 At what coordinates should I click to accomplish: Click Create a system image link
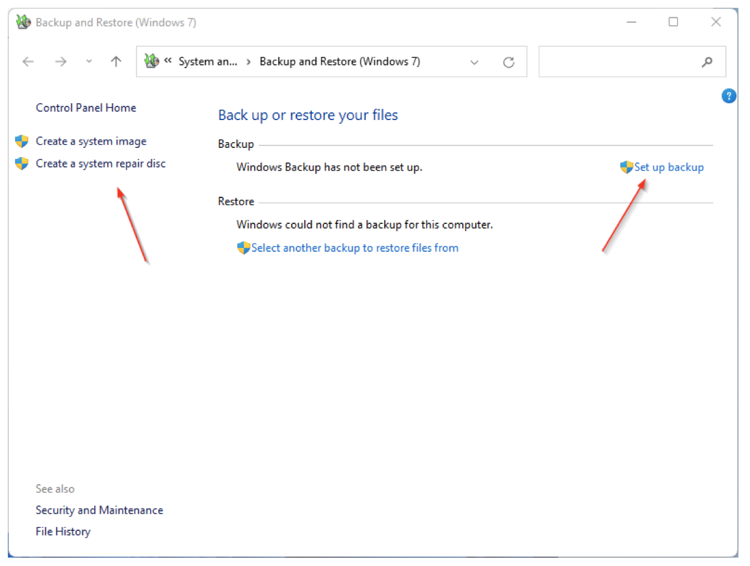pyautogui.click(x=92, y=141)
